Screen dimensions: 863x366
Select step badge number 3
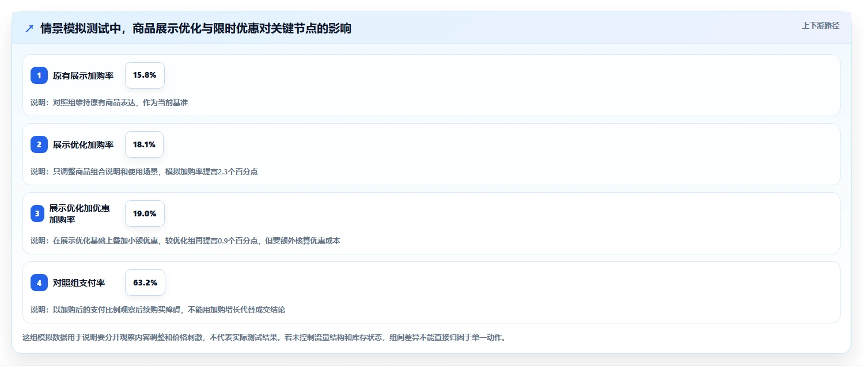[x=37, y=213]
